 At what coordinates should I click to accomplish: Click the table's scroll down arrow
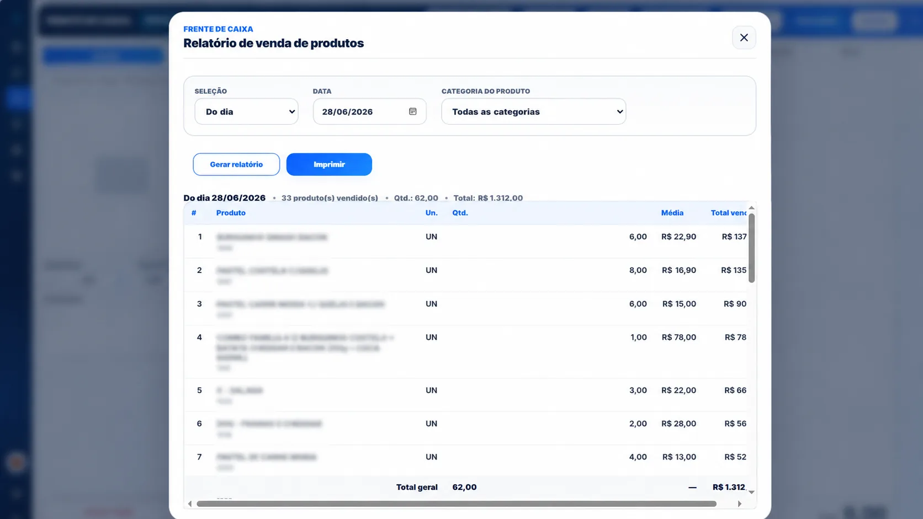pyautogui.click(x=751, y=492)
